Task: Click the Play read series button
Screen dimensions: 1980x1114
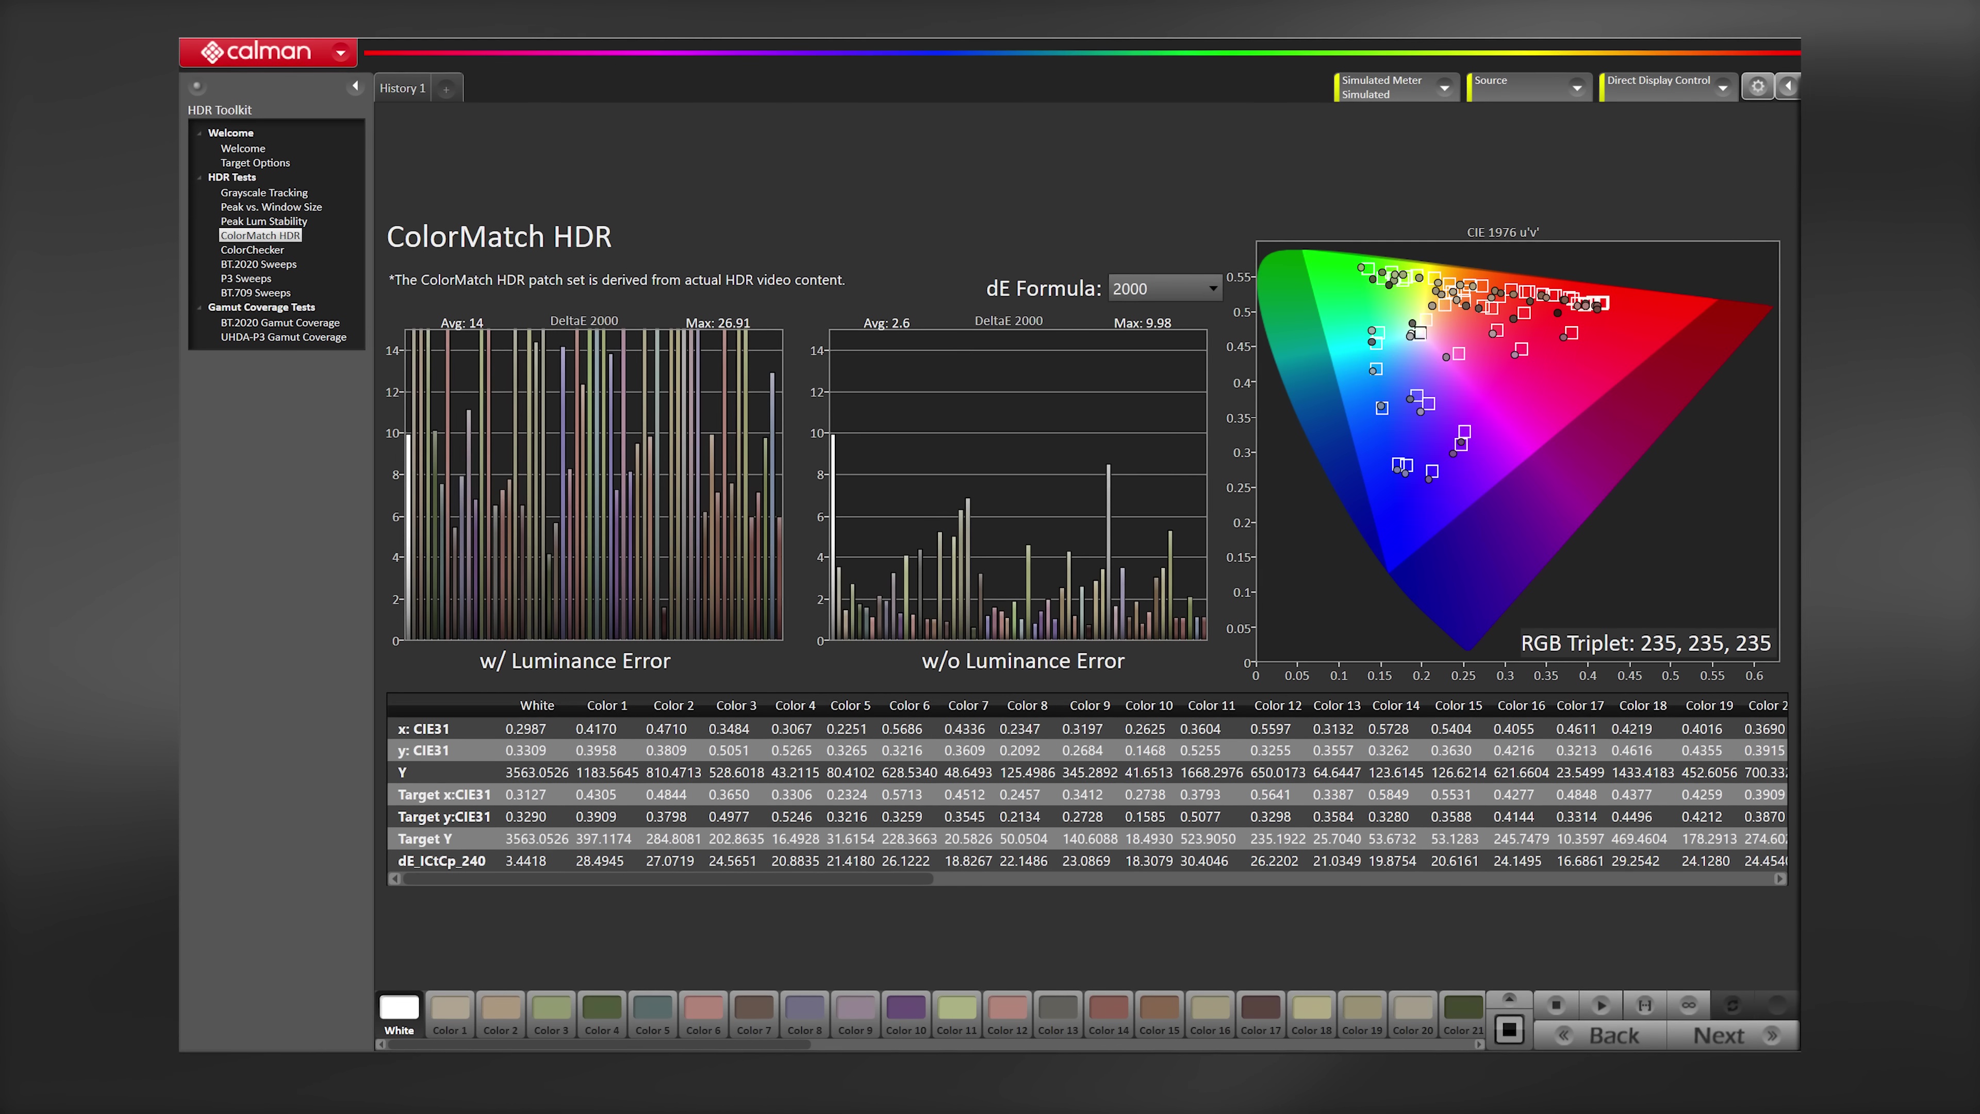Action: point(1600,1005)
